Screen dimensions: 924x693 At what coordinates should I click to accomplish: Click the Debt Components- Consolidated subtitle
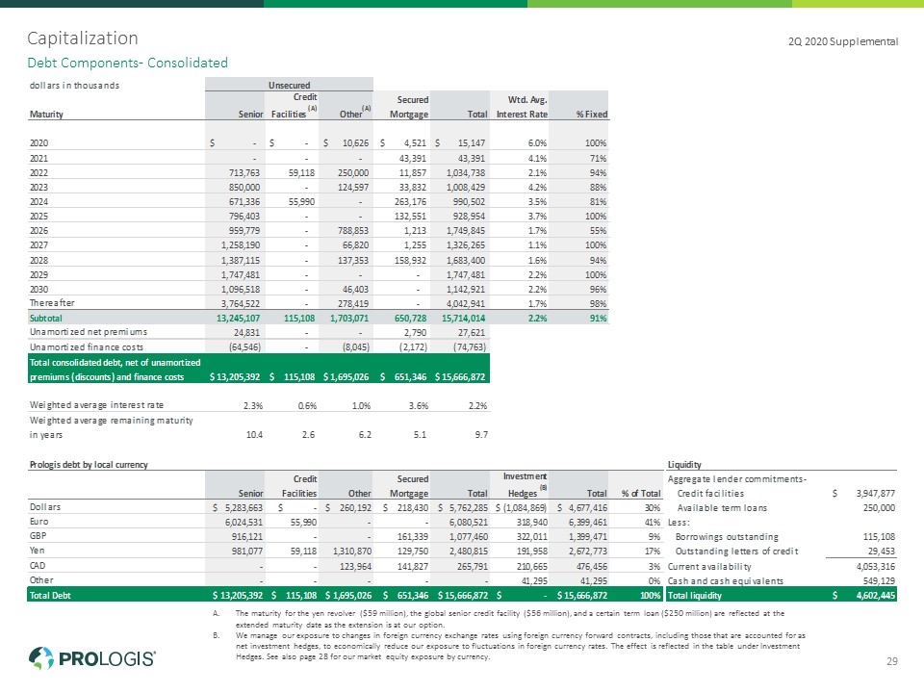127,63
